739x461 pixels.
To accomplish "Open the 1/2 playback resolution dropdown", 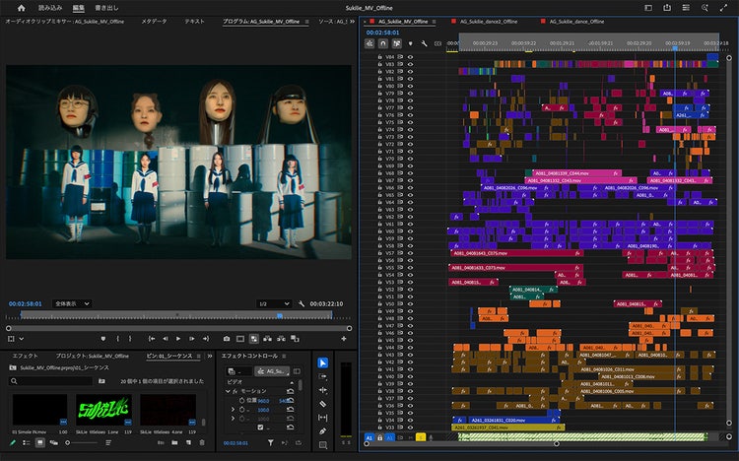I will pos(275,303).
